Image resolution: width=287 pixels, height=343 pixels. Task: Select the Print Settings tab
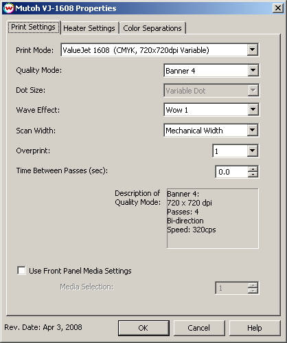tap(33, 27)
